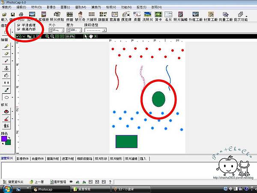Click the zoom out magnifier icon
The height and width of the screenshot is (193, 257).
52,36
